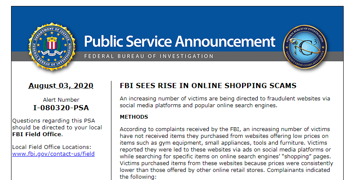
Task: Click the paragraph starting 'According to complaints'
Action: pyautogui.click(x=226, y=153)
